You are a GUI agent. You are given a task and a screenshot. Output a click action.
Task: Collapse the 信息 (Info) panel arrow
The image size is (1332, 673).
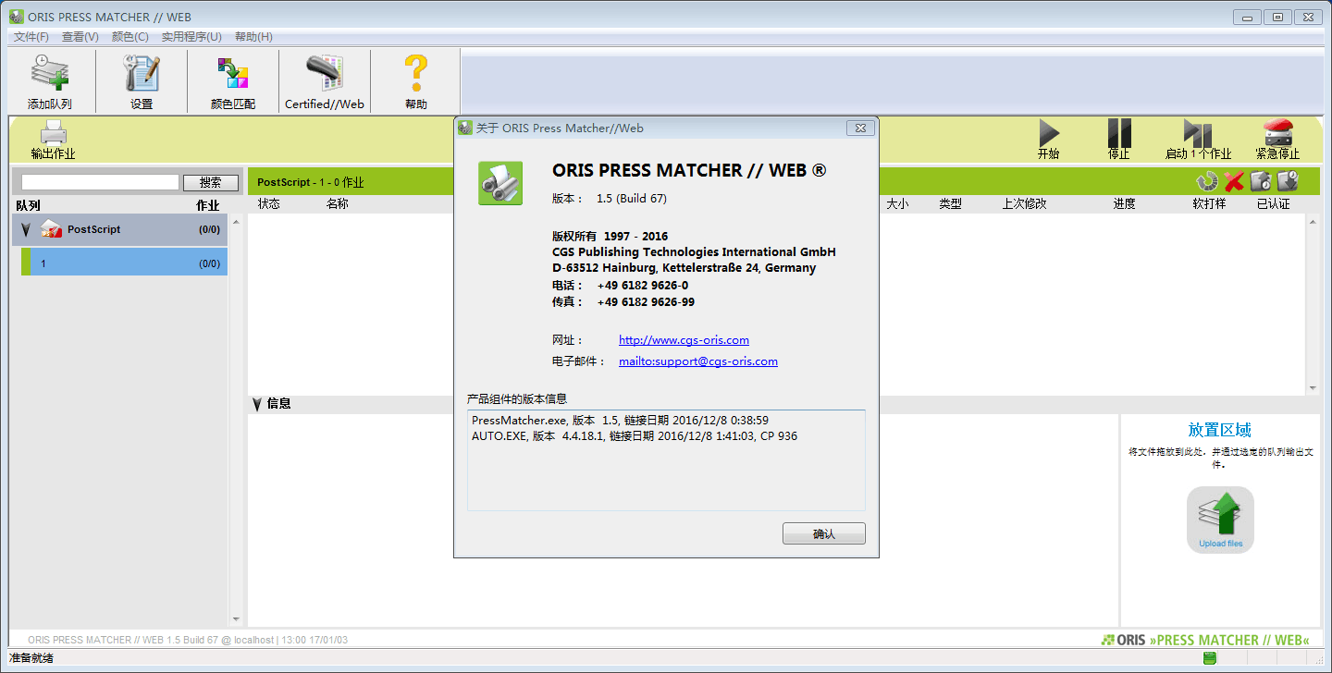point(257,404)
